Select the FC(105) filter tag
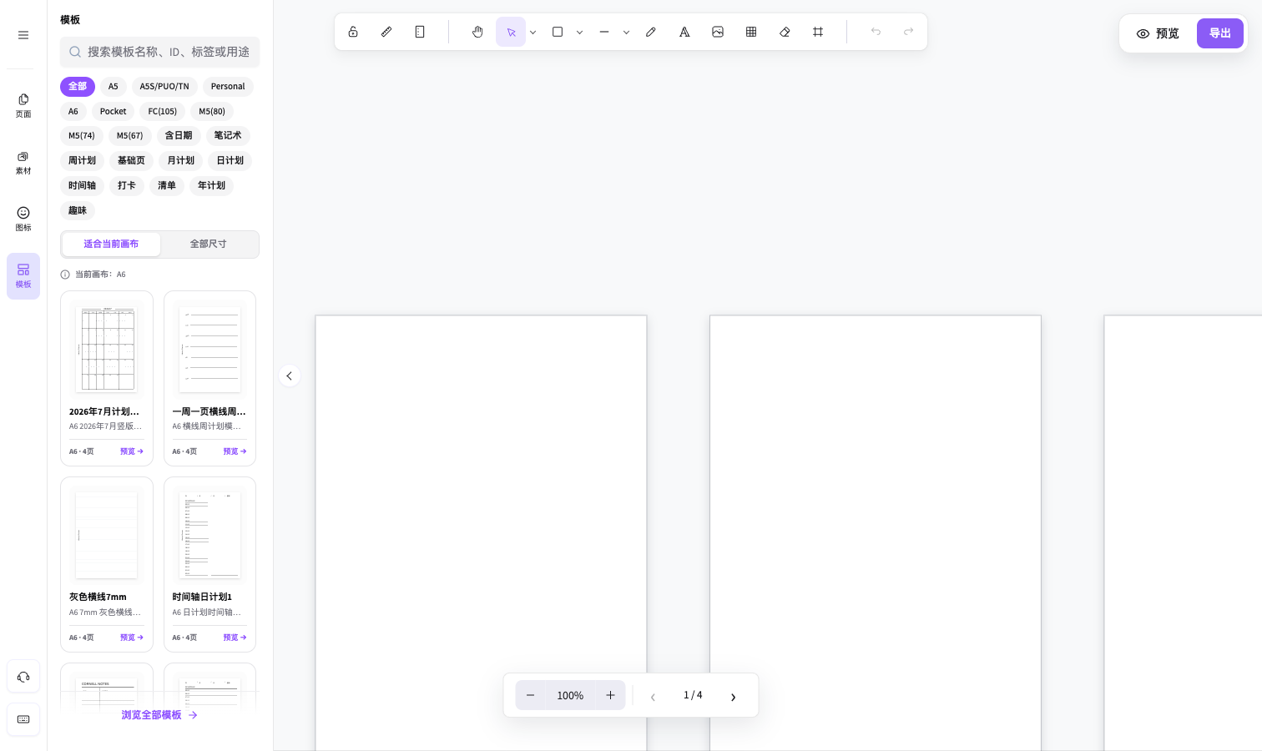 coord(163,111)
